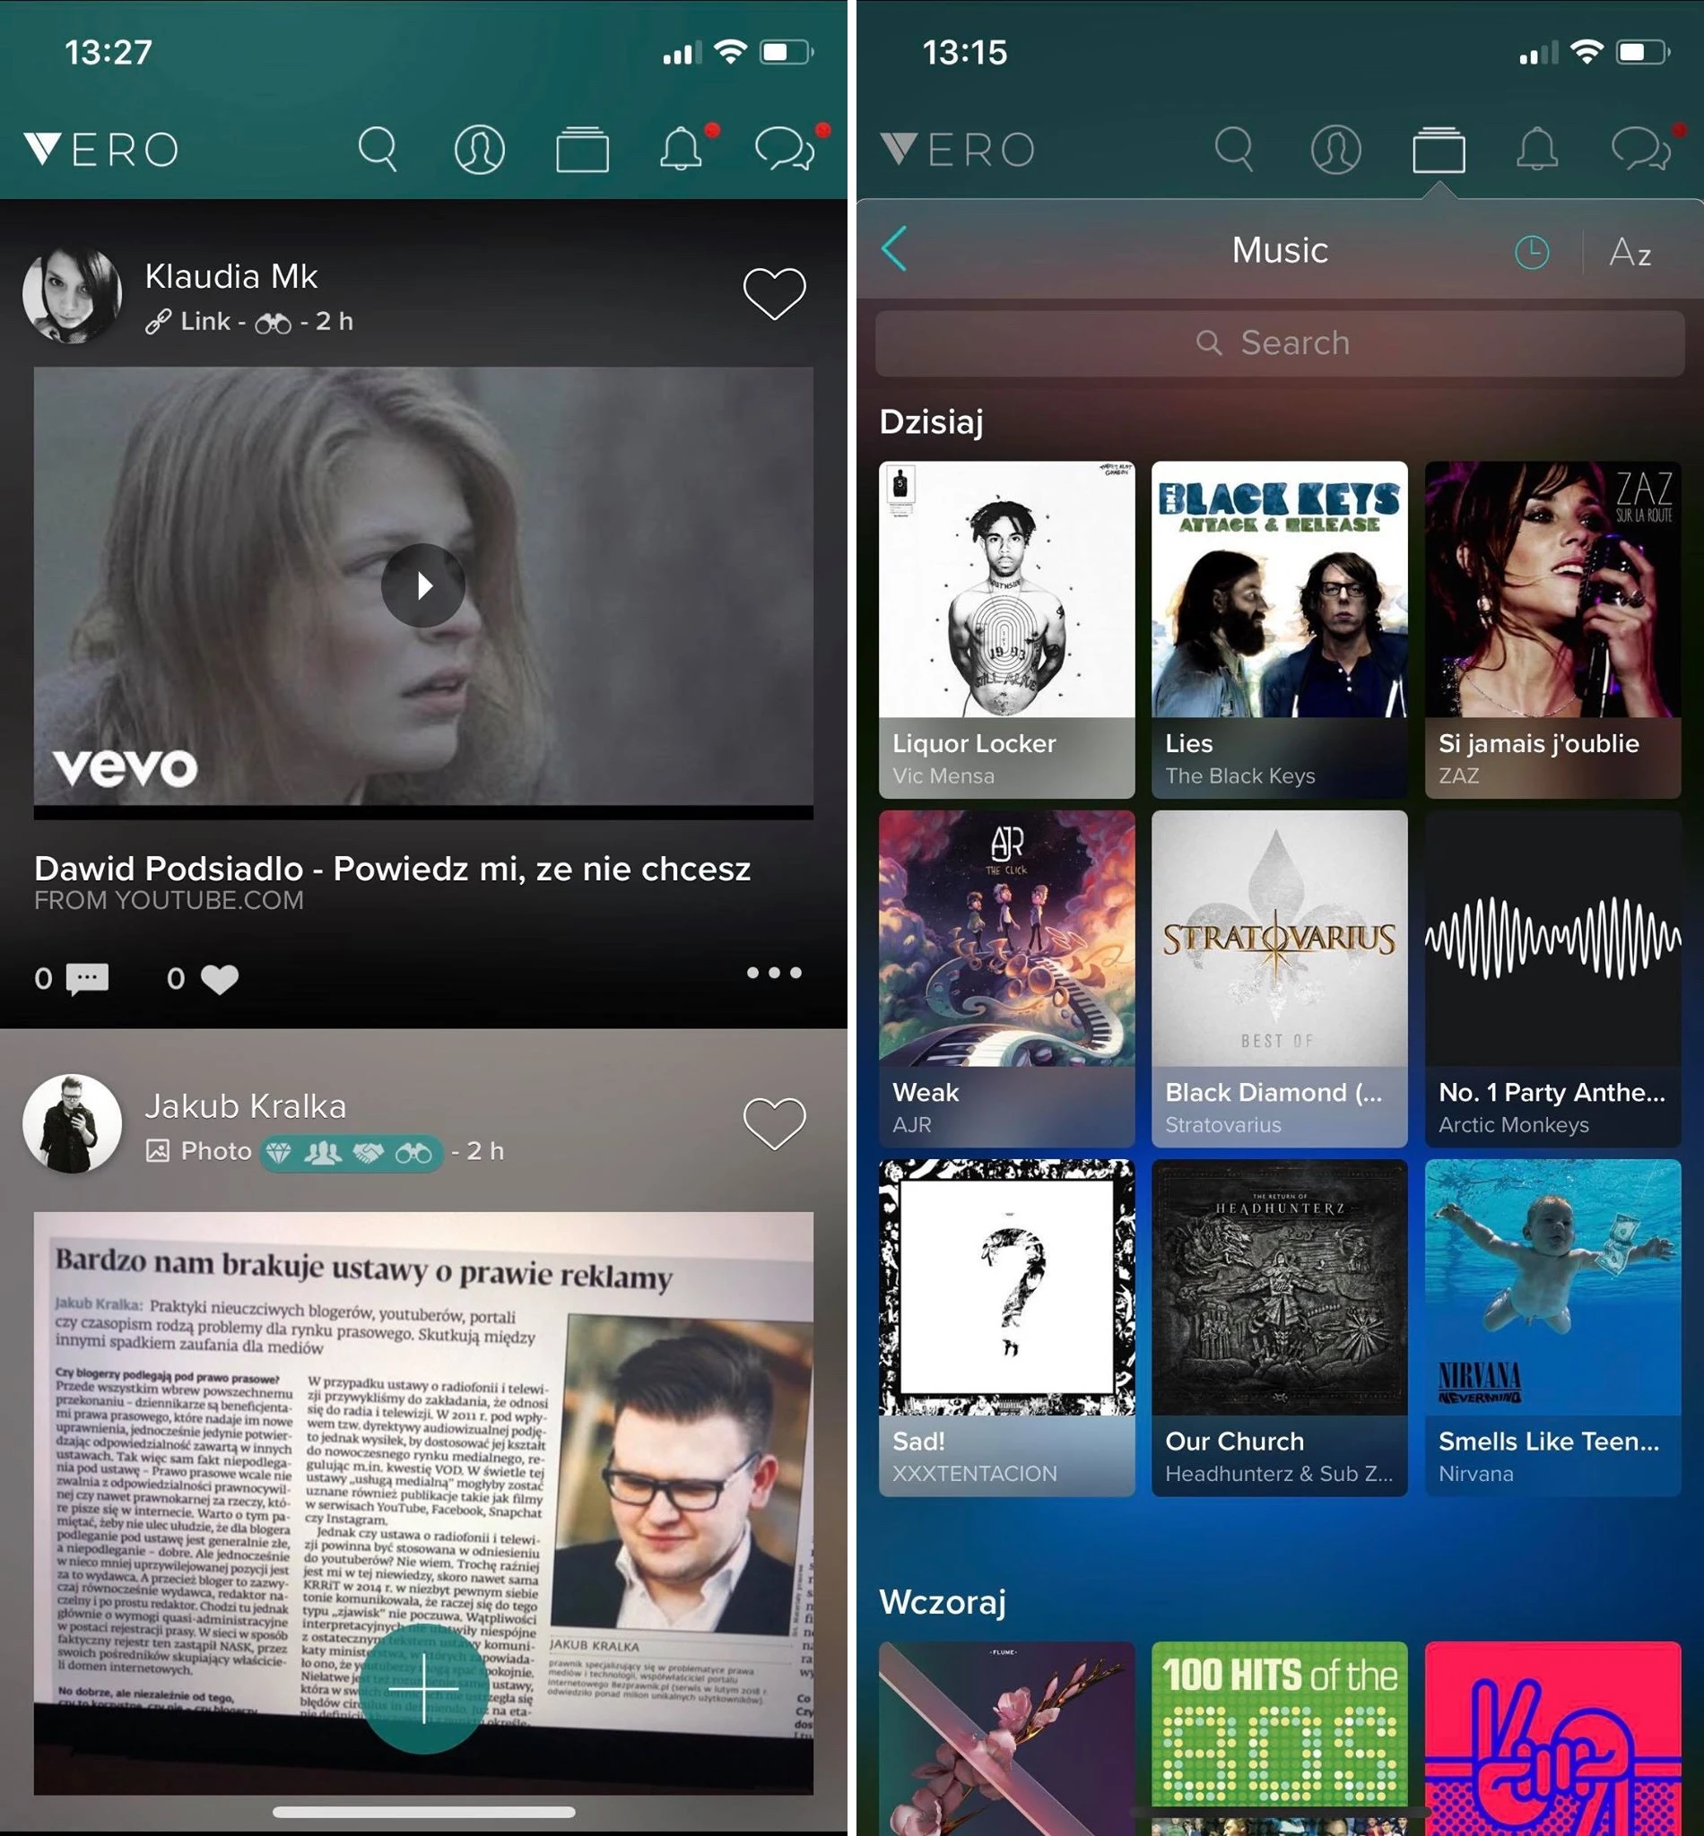Open Jakub Kralka's profile picture
The width and height of the screenshot is (1704, 1836).
coord(72,1123)
